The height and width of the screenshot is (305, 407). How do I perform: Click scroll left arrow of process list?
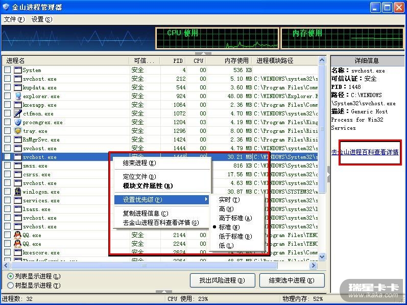[x=6, y=265]
